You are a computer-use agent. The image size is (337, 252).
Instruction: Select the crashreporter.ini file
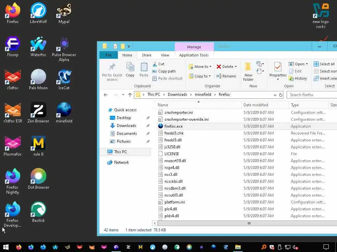tap(178, 113)
